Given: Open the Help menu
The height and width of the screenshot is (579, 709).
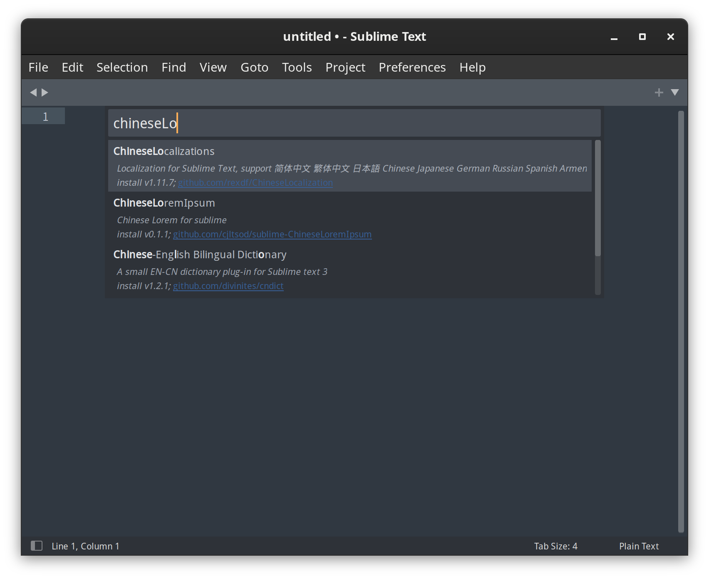Looking at the screenshot, I should 472,67.
